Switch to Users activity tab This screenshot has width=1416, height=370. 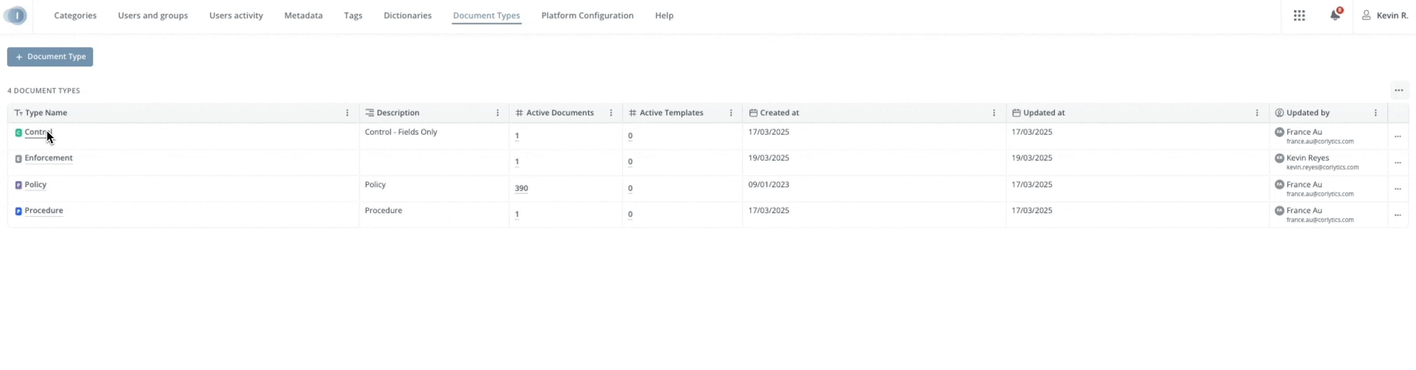coord(236,15)
